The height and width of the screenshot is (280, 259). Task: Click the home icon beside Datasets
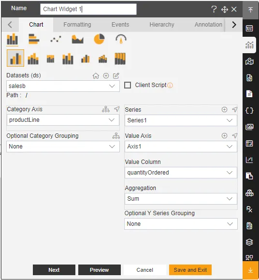(96, 76)
